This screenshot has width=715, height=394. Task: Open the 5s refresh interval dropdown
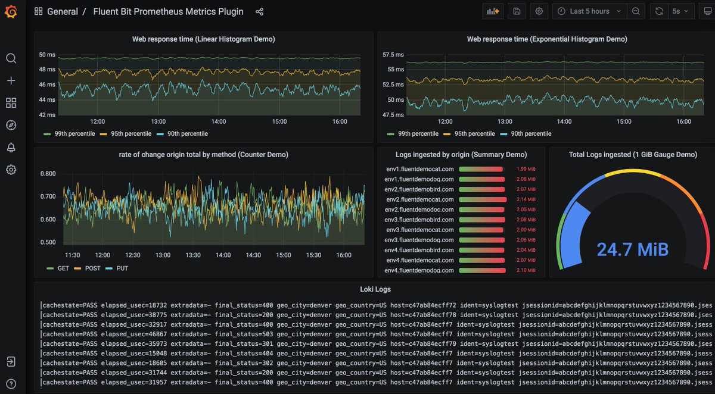coord(680,11)
